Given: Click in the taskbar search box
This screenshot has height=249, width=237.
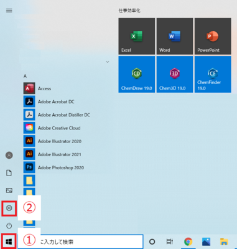Looking at the screenshot, I should (x=80, y=242).
